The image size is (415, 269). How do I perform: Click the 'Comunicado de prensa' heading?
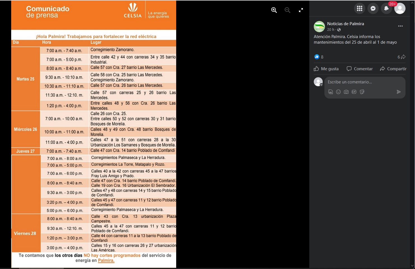point(48,12)
